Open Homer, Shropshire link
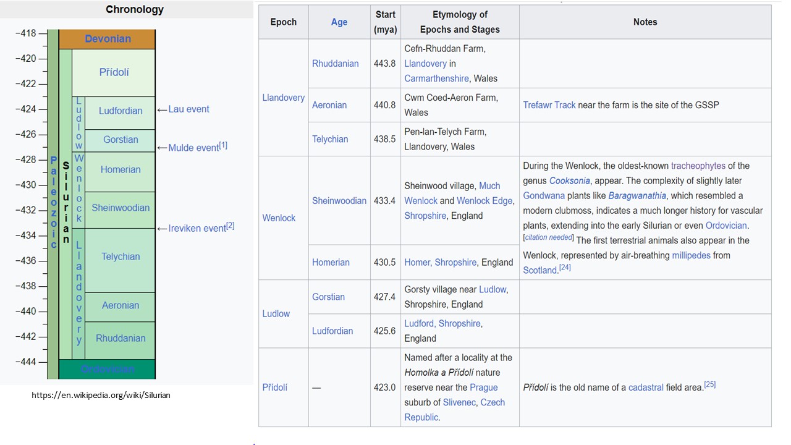The width and height of the screenshot is (791, 445). pyautogui.click(x=440, y=263)
